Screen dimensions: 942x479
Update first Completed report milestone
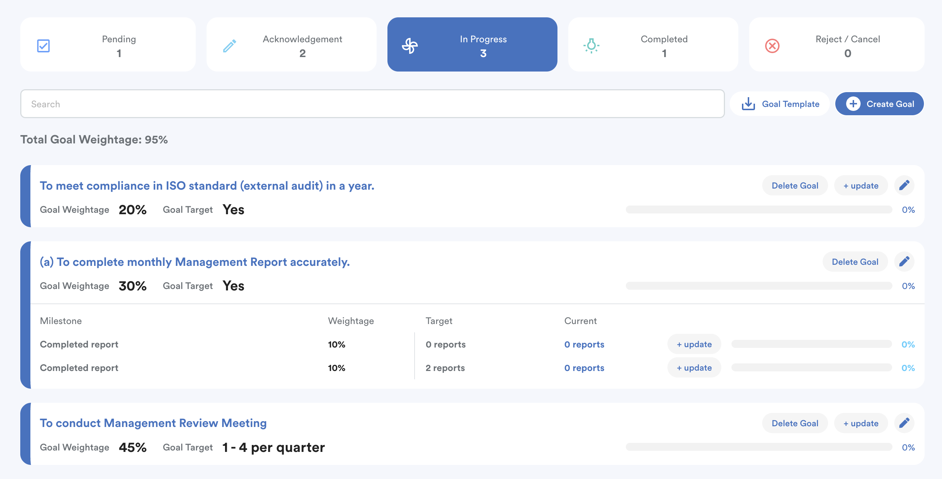(694, 344)
